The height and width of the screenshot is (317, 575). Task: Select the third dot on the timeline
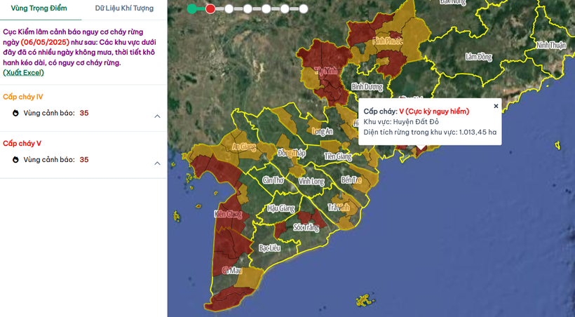tap(229, 9)
